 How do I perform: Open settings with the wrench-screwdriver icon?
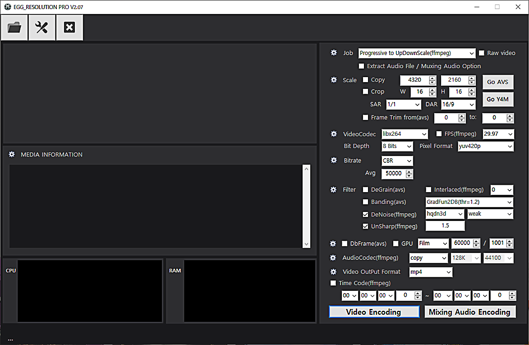click(x=42, y=28)
